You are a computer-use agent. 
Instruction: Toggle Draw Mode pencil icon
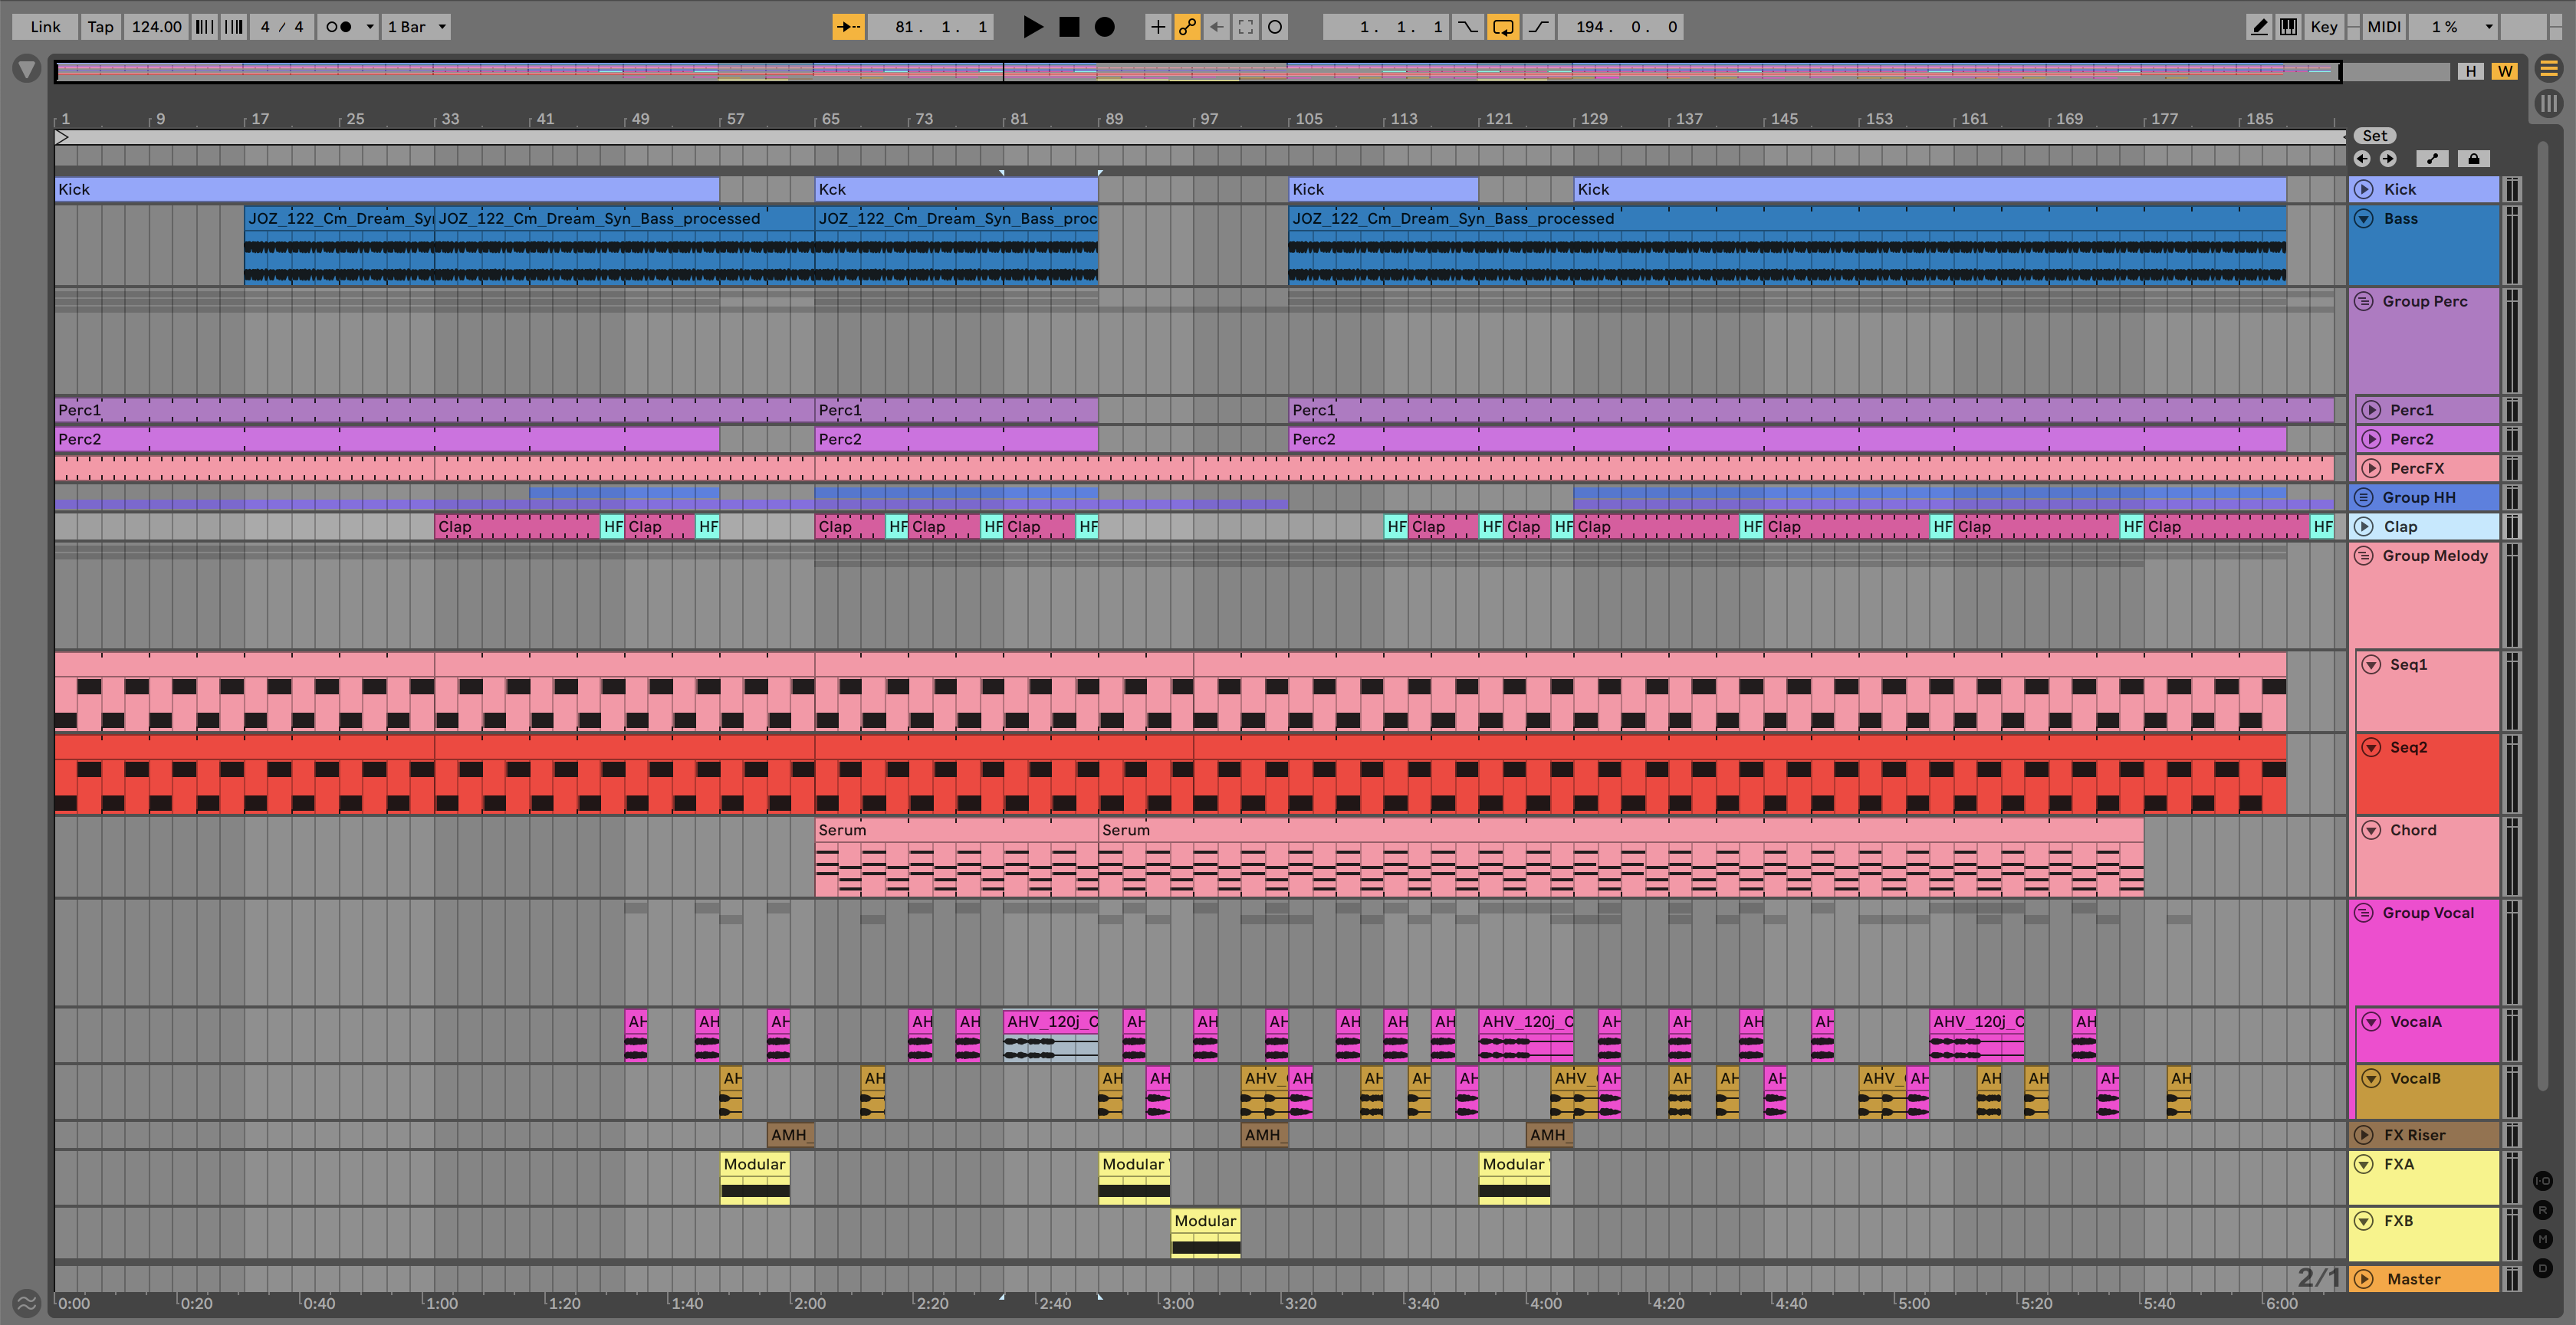pos(2258,27)
